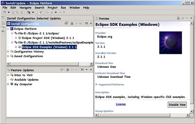Close the Install Configuration view
Screen dimensions: 195x124
(91, 23)
